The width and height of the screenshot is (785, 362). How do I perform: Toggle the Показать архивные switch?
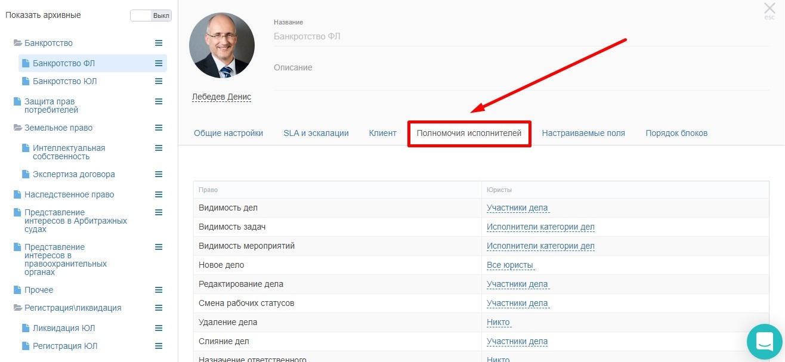[x=151, y=16]
